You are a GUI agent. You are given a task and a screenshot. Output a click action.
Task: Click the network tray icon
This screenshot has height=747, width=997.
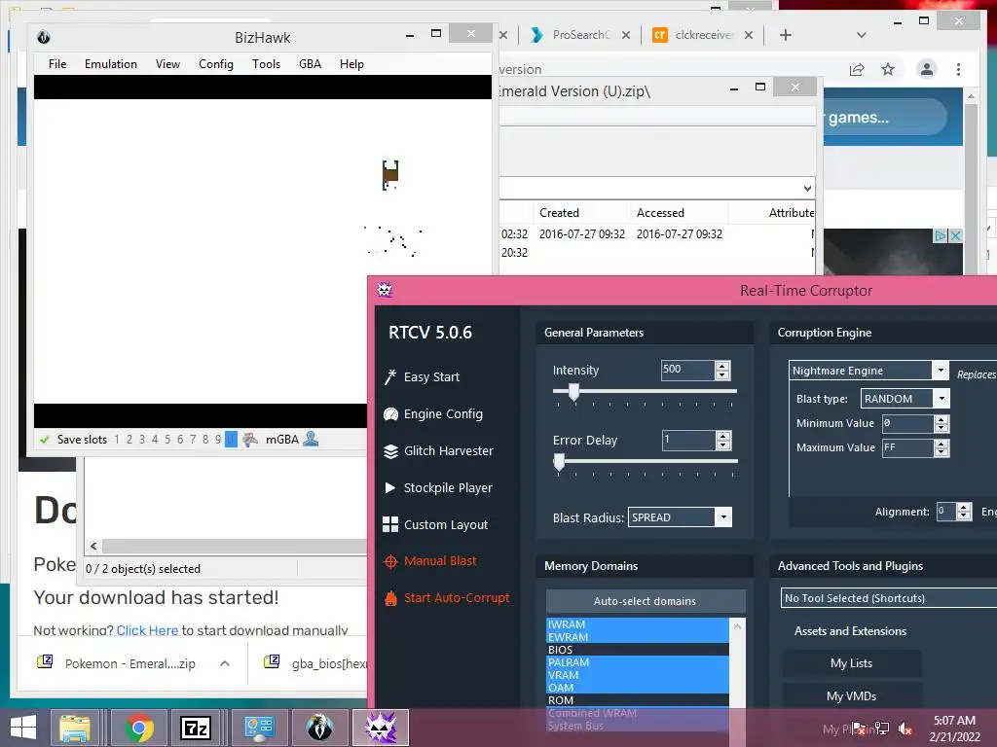point(882,729)
